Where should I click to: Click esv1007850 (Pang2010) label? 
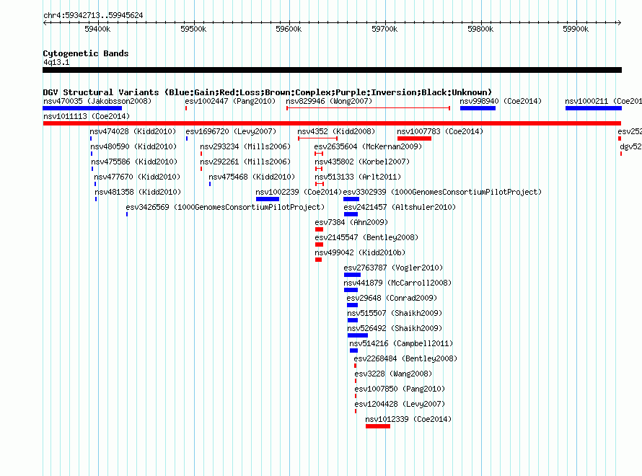tap(400, 389)
